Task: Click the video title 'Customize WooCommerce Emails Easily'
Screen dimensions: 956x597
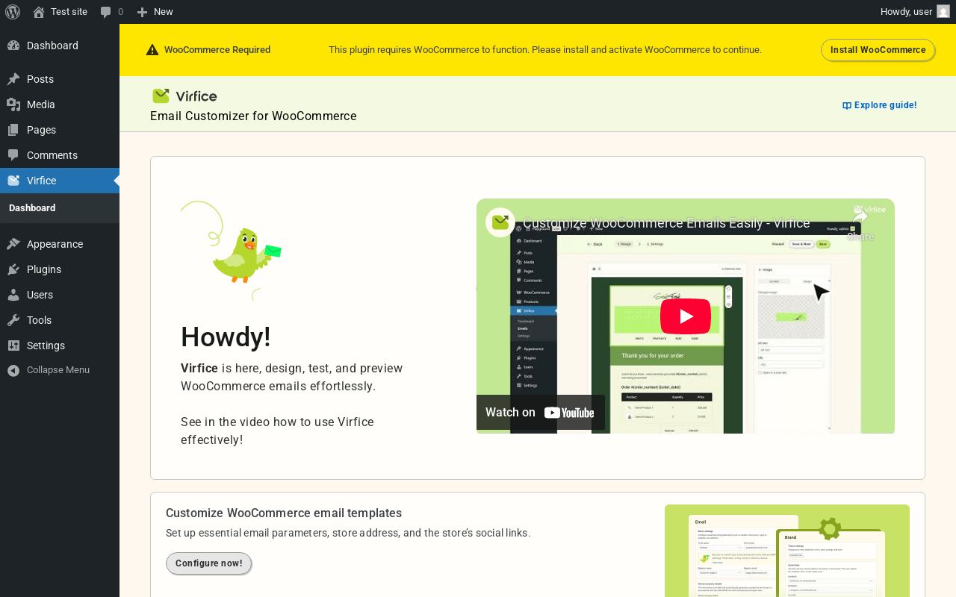Action: 666,223
